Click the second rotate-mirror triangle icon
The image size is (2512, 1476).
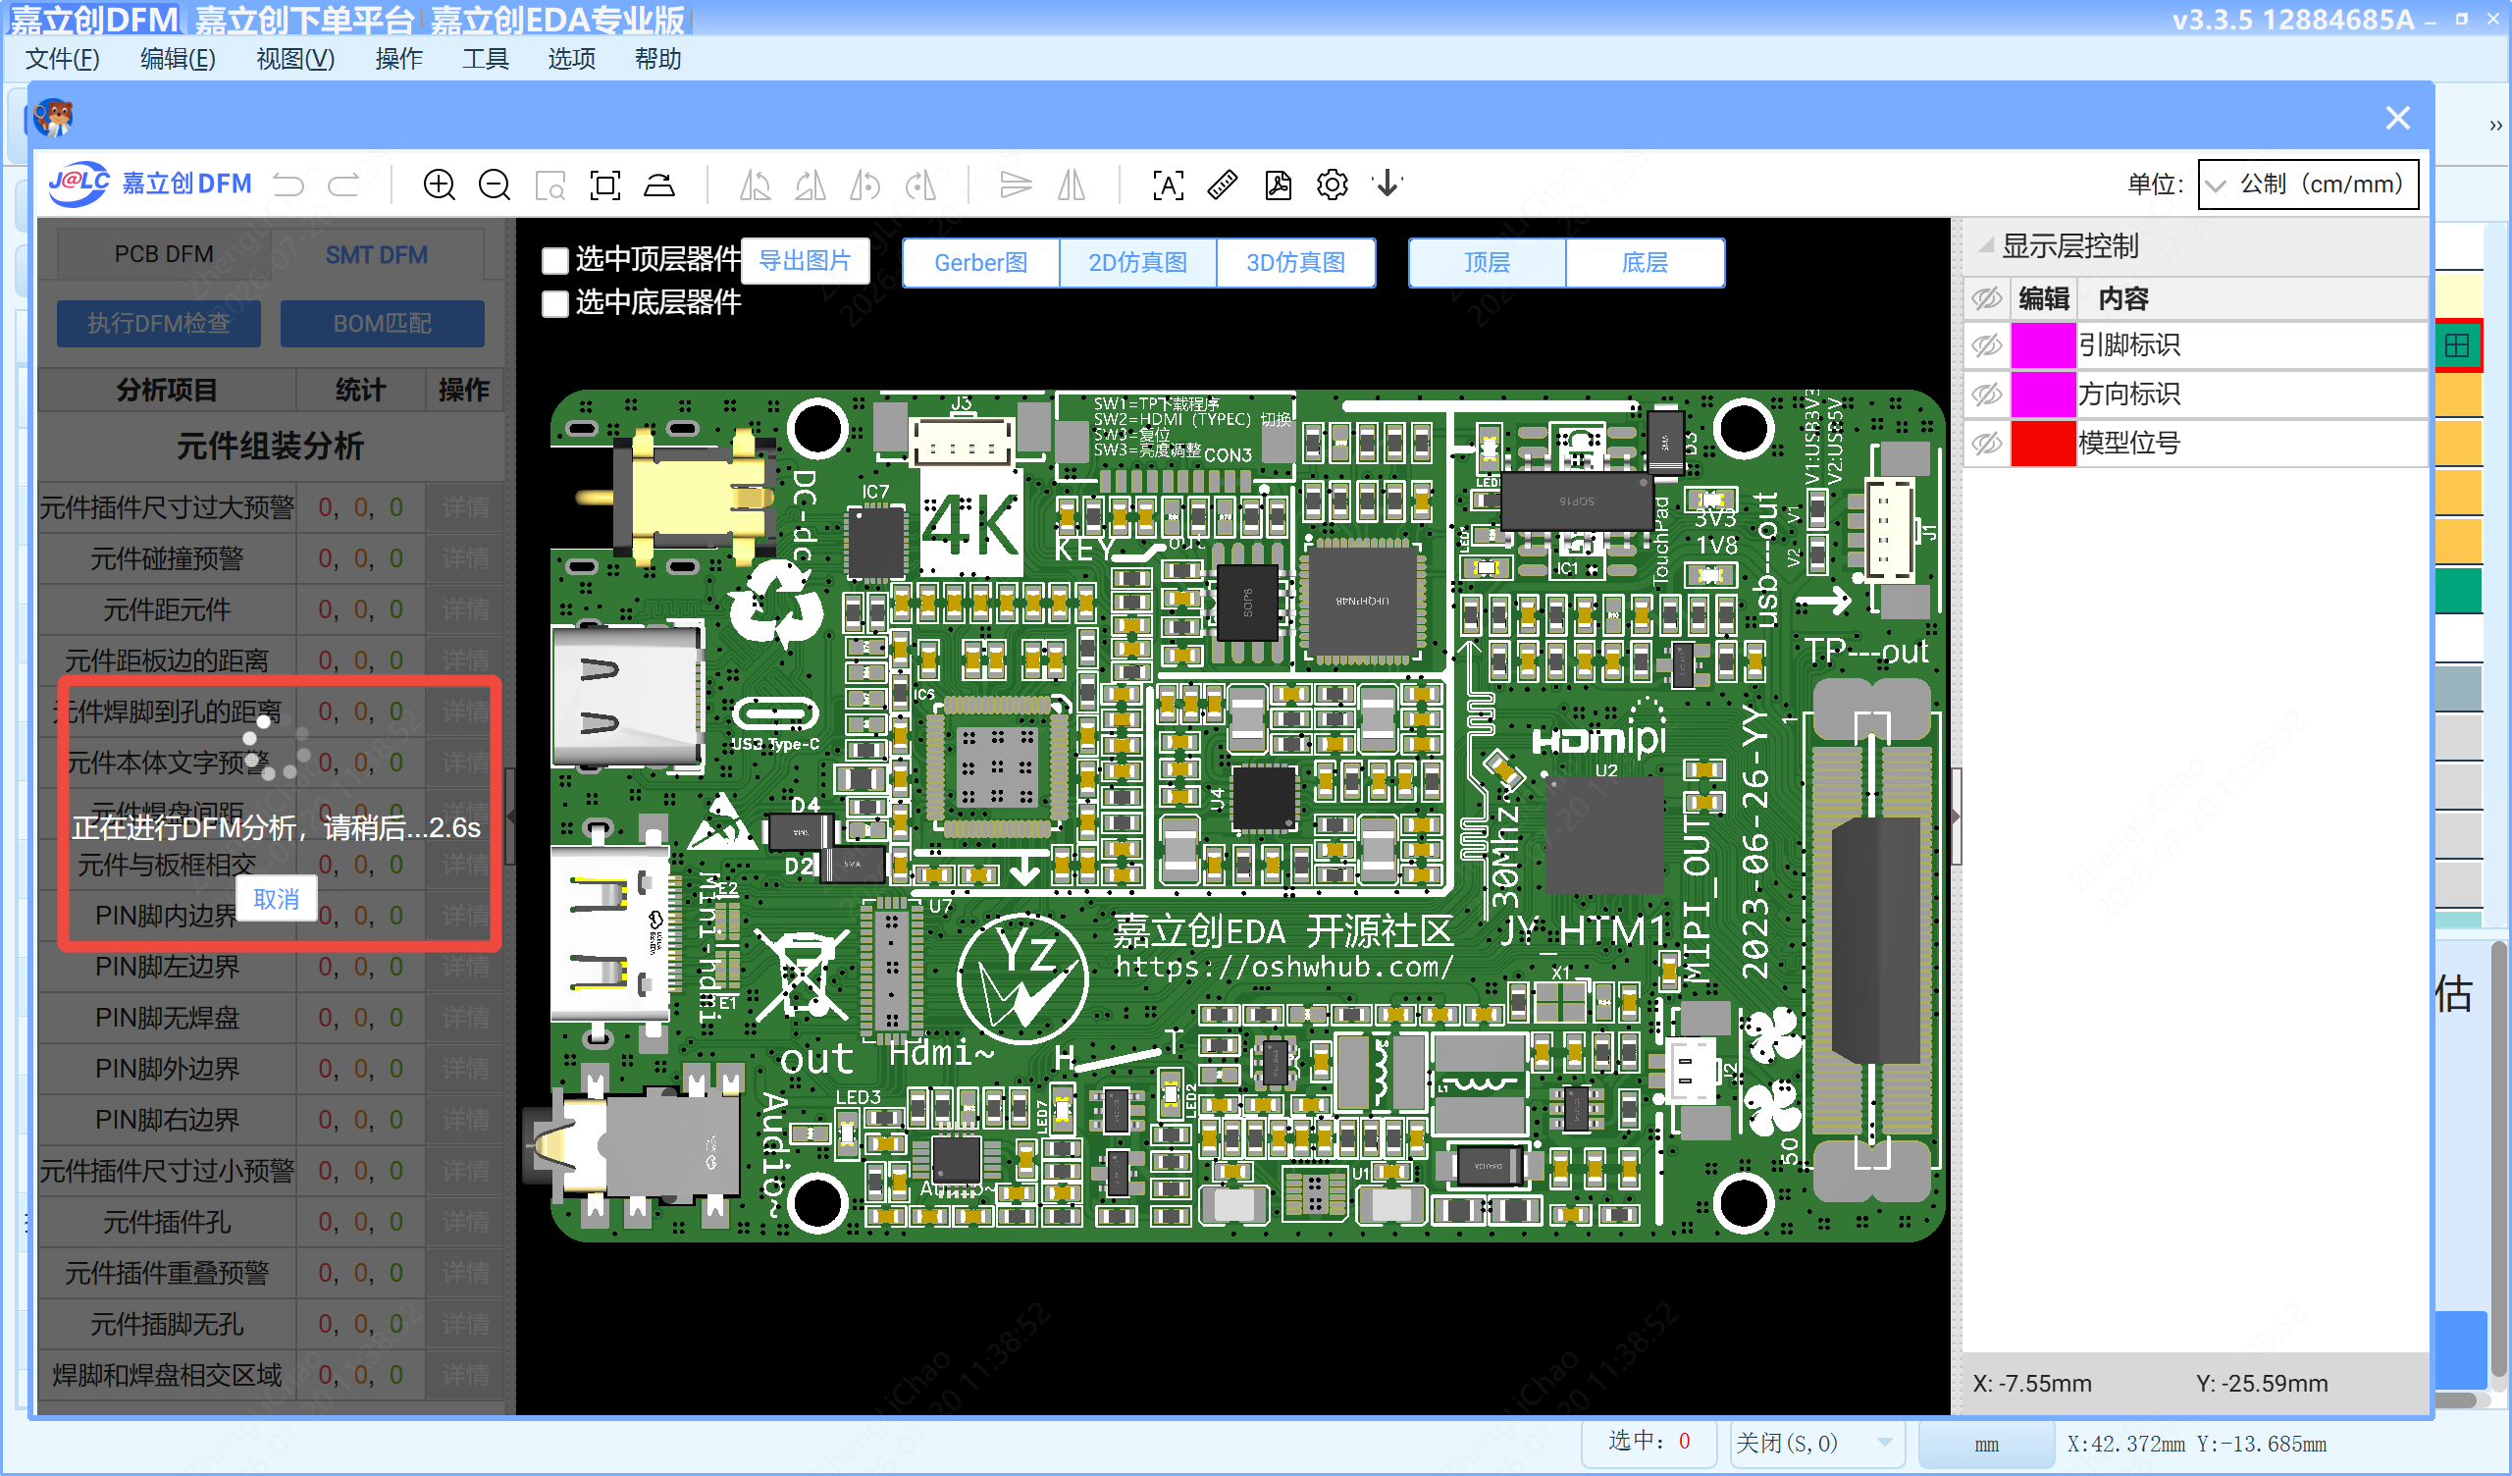(x=810, y=184)
